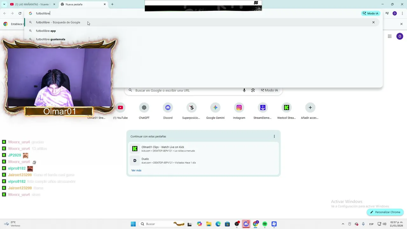Open the Olmar01 Clips Kick entry
The height and width of the screenshot is (229, 407).
[x=203, y=149]
